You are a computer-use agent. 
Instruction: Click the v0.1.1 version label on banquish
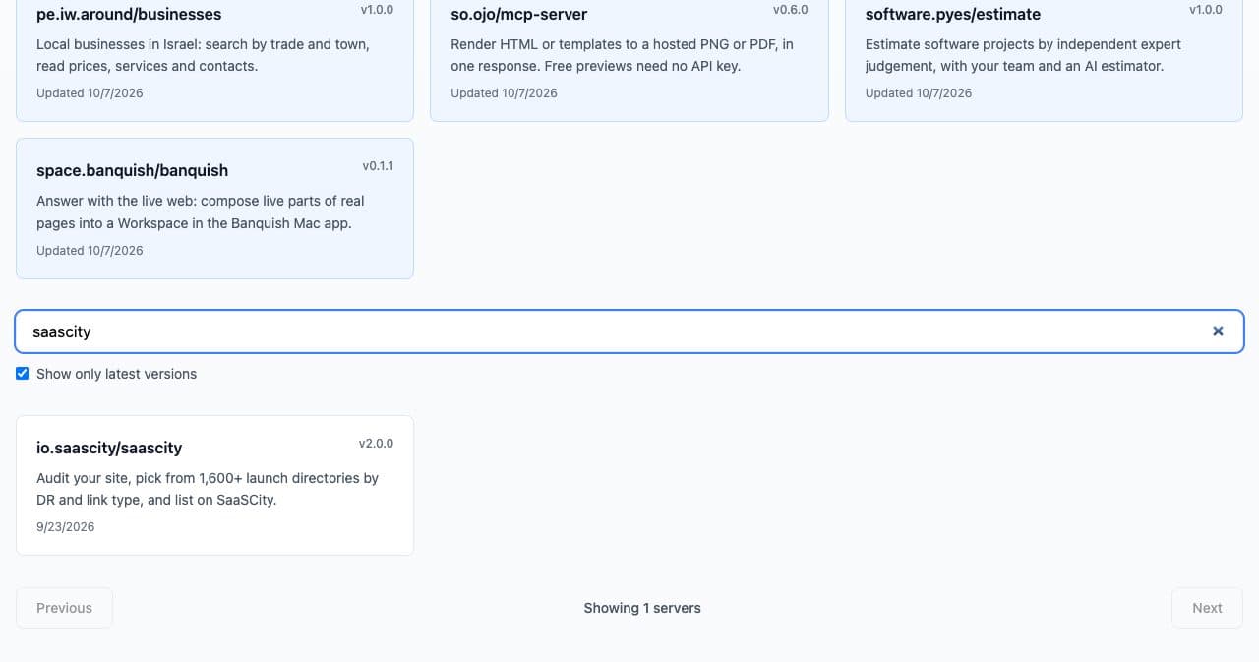378,166
